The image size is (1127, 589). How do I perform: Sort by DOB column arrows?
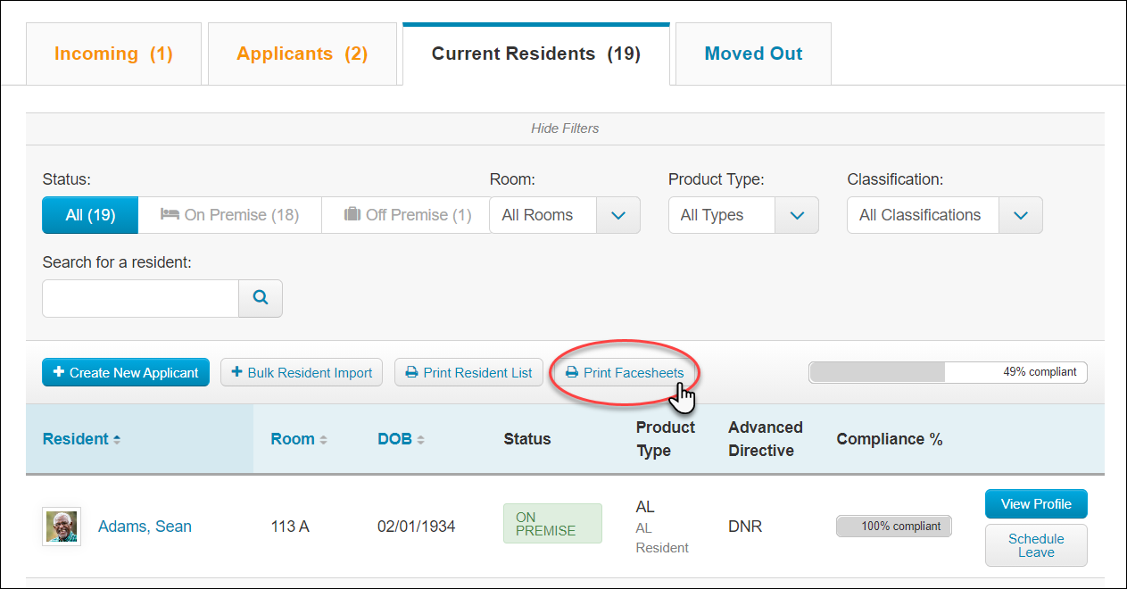419,439
